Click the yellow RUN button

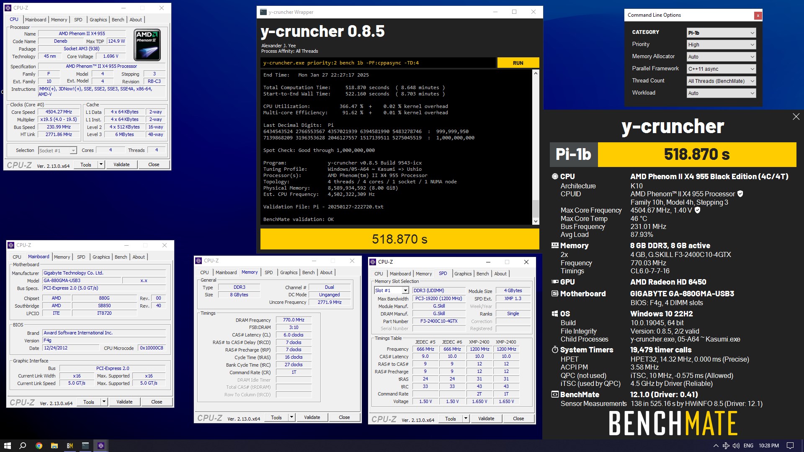pyautogui.click(x=518, y=63)
